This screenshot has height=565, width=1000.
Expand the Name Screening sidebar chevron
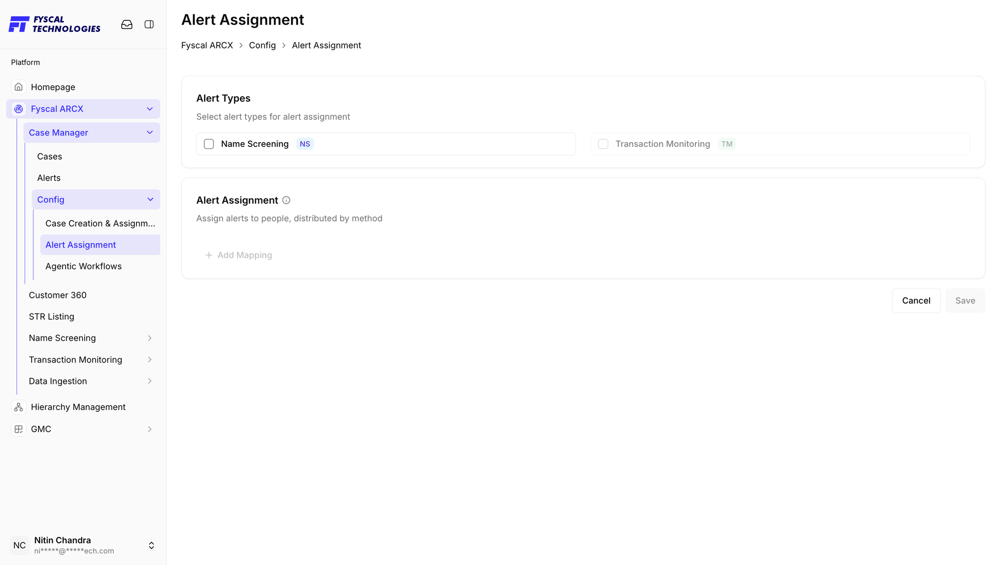[x=149, y=338]
